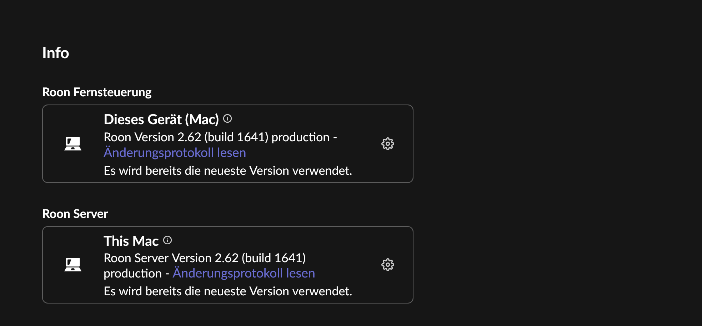The image size is (702, 326).
Task: Click the word production in Dieses Gerät card
Action: pos(300,137)
